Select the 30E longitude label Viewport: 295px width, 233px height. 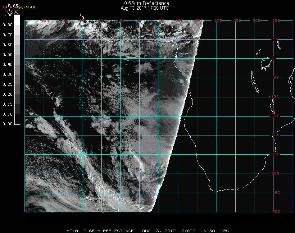click(x=256, y=21)
